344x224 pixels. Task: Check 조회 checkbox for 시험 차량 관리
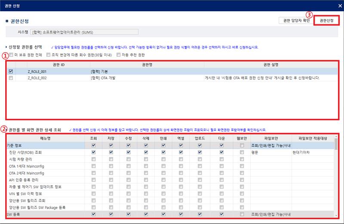tap(93, 159)
